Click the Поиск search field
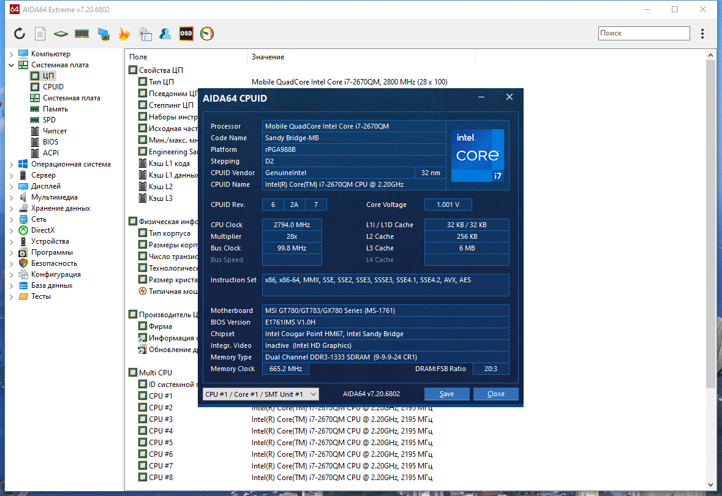722x496 pixels. click(x=644, y=33)
